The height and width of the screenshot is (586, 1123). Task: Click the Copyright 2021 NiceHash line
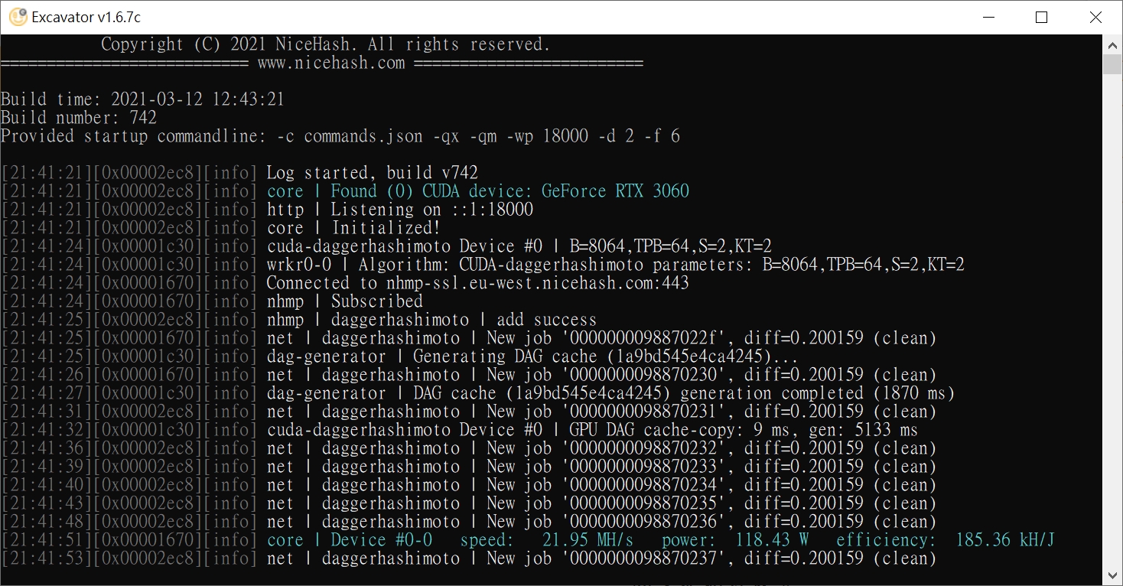coord(326,44)
